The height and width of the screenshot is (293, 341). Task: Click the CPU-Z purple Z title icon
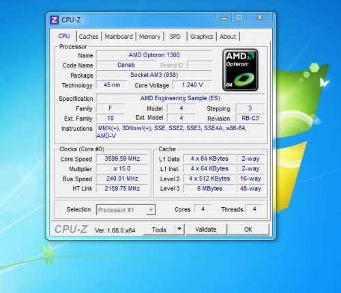(54, 20)
